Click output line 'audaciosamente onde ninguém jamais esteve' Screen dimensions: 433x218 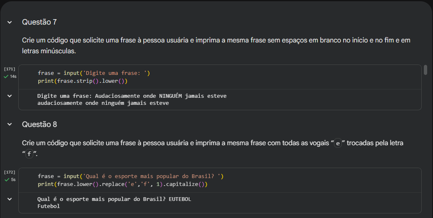[x=103, y=103]
